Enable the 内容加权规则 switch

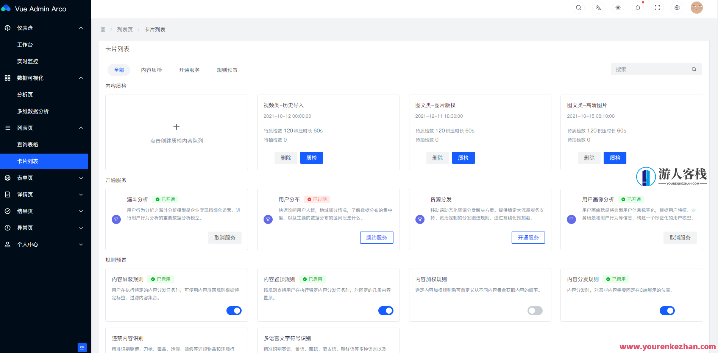[x=535, y=310]
